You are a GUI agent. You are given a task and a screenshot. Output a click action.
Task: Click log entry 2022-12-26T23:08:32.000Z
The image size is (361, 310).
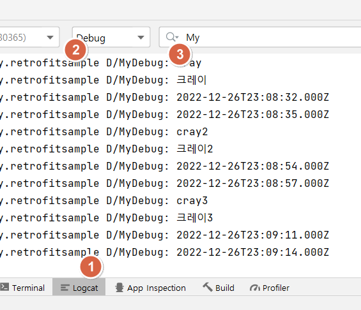pos(252,97)
